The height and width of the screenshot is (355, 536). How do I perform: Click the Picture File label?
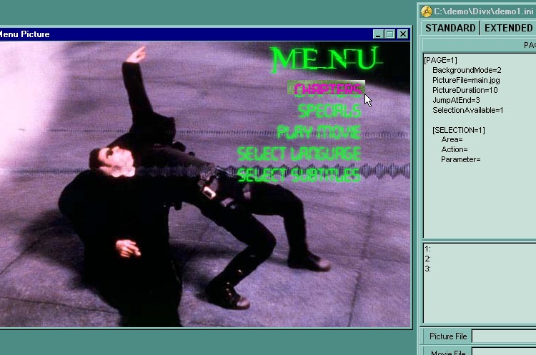click(448, 336)
